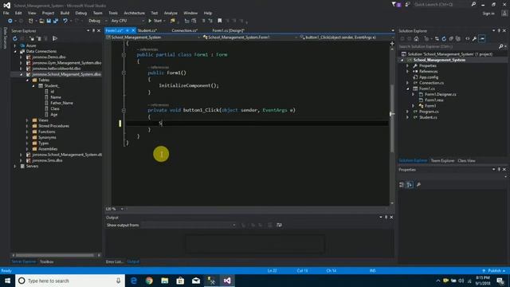Switch to the Team Explorer tab

tap(442, 161)
